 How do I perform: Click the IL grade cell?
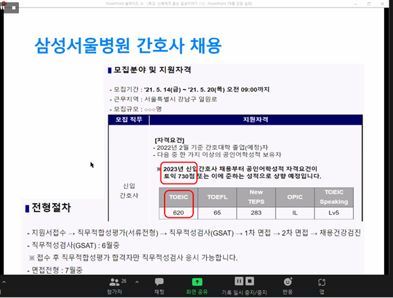tap(295, 213)
